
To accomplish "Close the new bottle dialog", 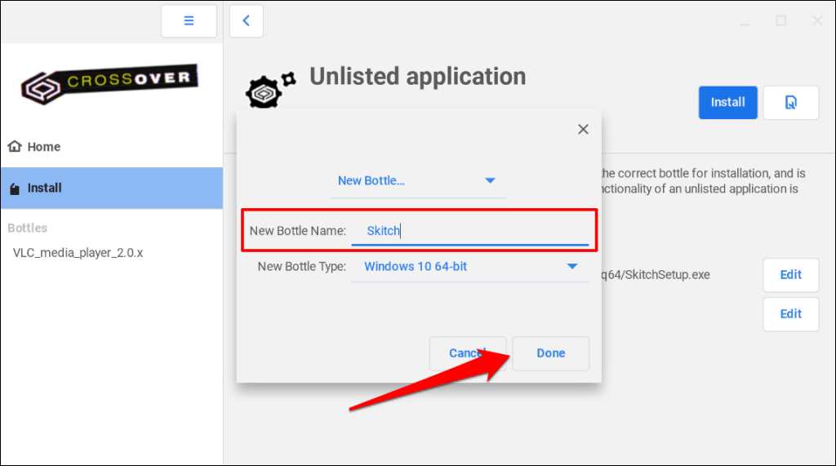I will tap(583, 129).
